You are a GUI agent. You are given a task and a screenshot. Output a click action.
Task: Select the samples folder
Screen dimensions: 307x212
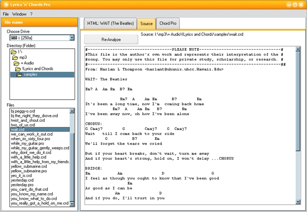click(x=30, y=75)
